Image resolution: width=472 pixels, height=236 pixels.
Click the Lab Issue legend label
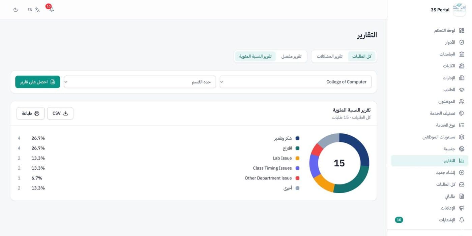(x=282, y=158)
